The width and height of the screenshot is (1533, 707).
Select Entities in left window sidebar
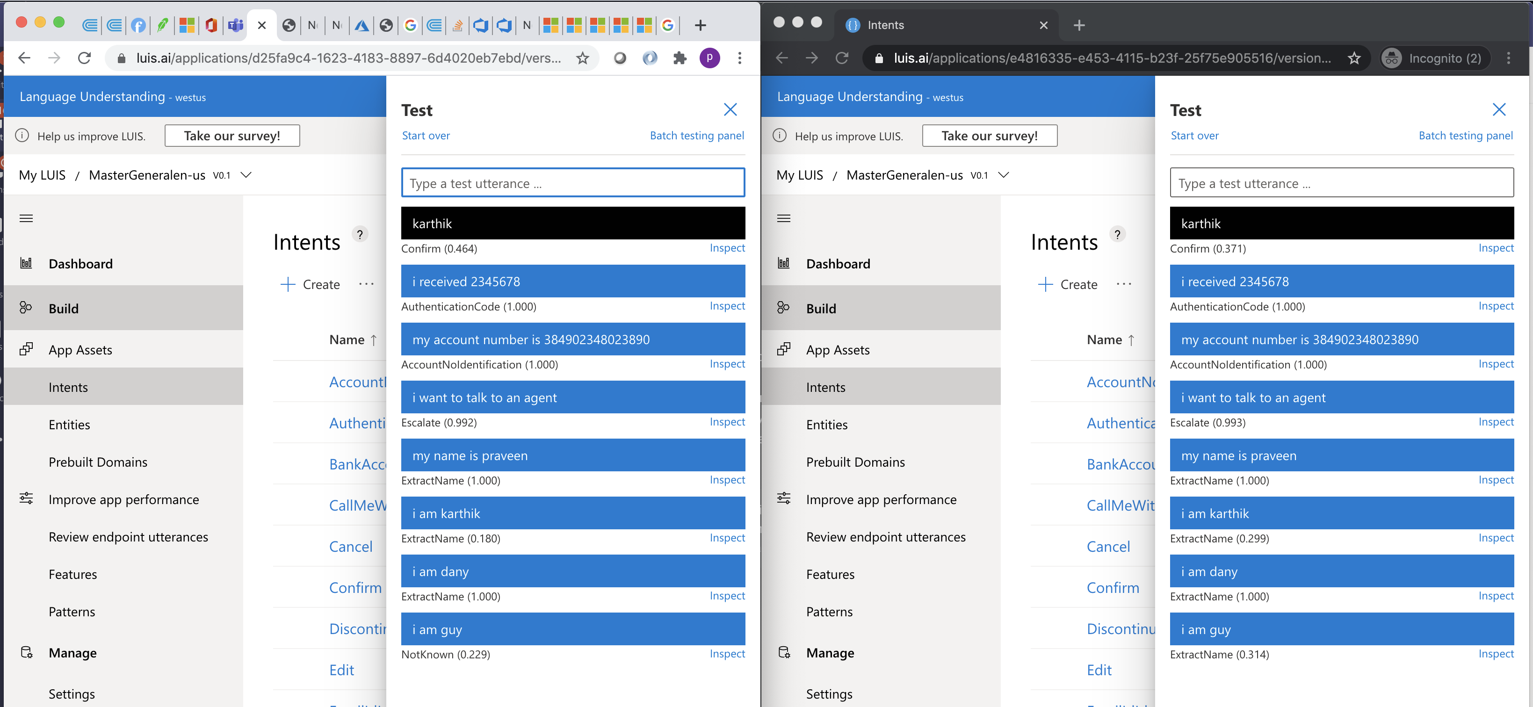[x=70, y=424]
